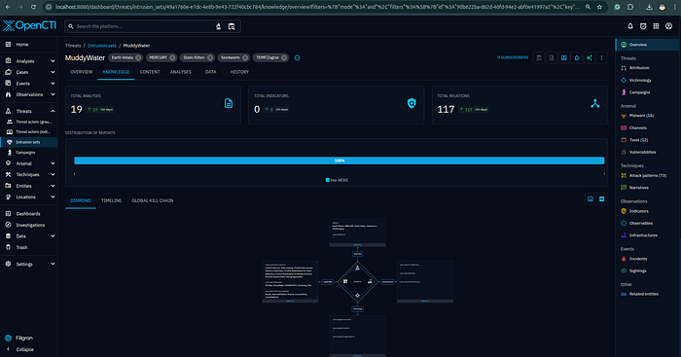Click the browser bookmark star icon

coord(600,7)
